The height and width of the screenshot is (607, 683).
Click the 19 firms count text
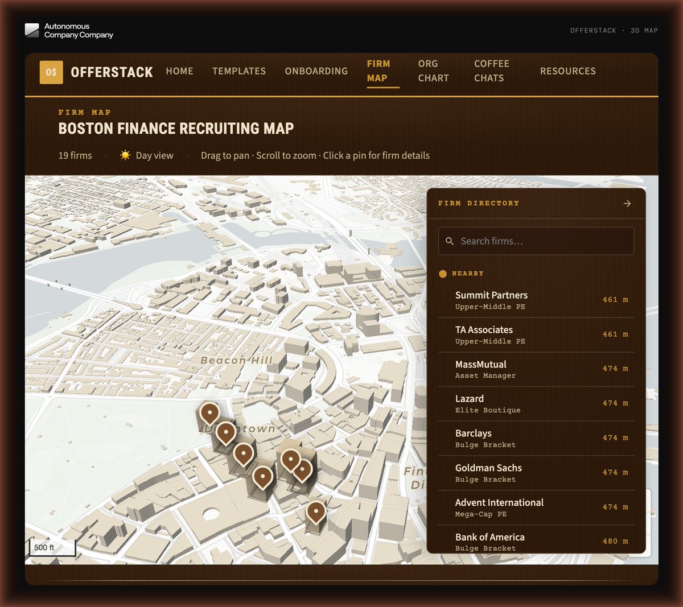[75, 155]
